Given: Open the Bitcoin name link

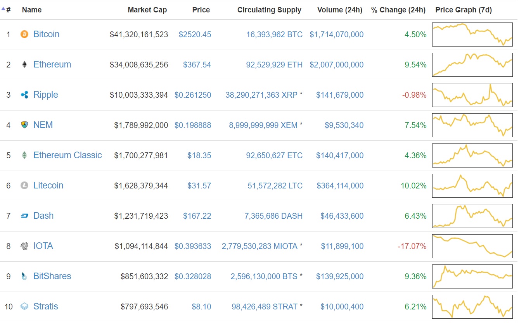Looking at the screenshot, I should (x=46, y=34).
